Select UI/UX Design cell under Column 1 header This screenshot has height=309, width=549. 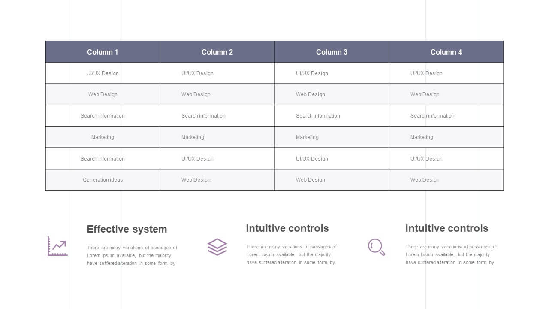click(103, 73)
